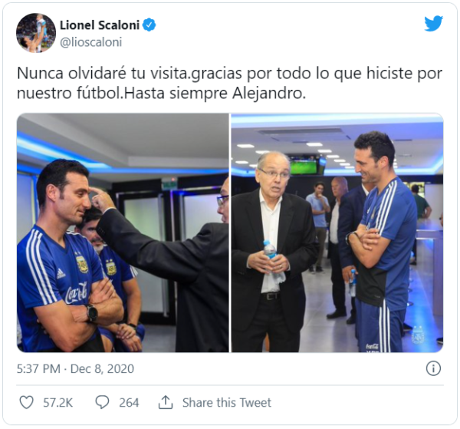Open the right photo with water bottle
Screen dimensions: 460x429
click(x=337, y=233)
